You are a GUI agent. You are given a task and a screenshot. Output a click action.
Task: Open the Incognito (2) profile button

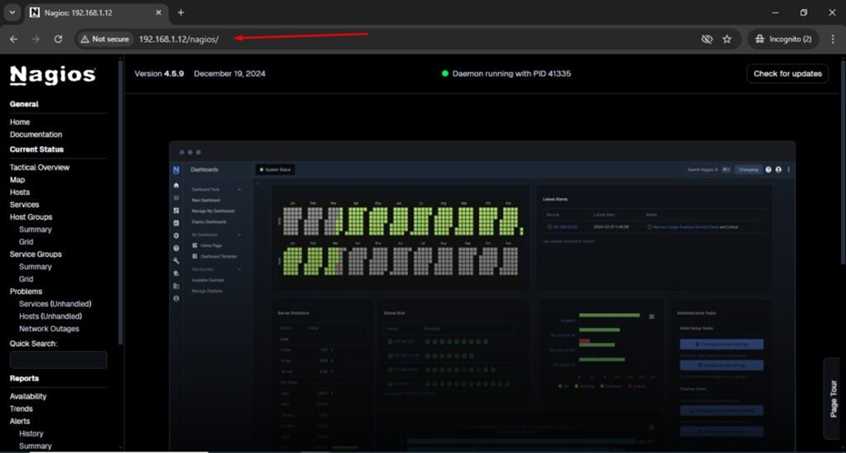tap(783, 39)
